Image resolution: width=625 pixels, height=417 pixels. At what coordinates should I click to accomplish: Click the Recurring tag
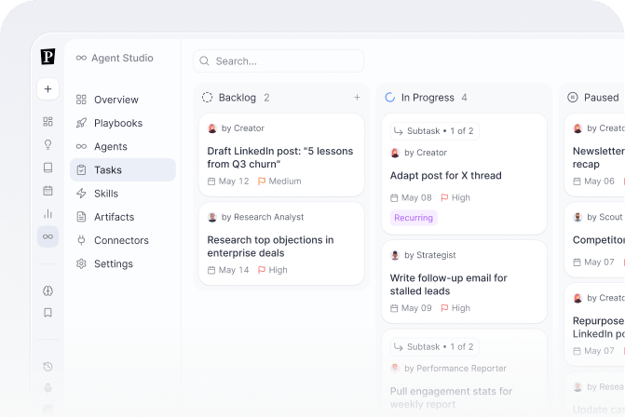(x=414, y=218)
